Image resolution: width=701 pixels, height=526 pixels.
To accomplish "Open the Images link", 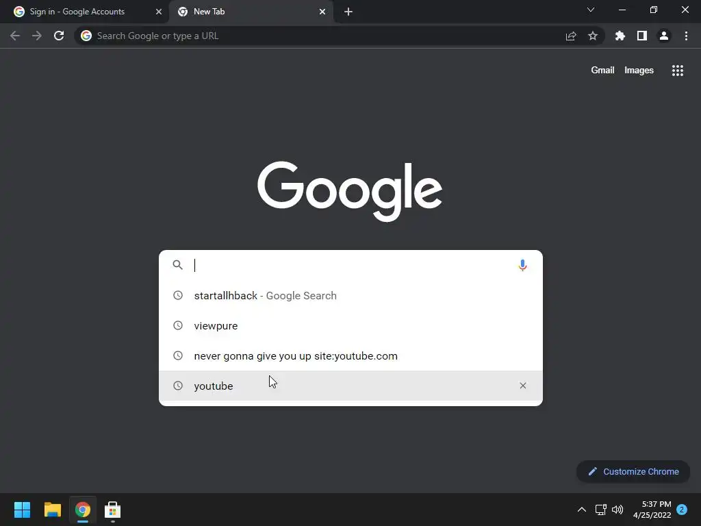I will (639, 71).
